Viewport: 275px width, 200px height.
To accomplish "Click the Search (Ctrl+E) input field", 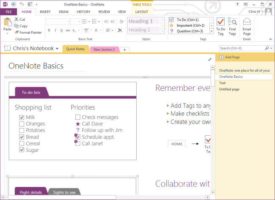I will coord(241,48).
